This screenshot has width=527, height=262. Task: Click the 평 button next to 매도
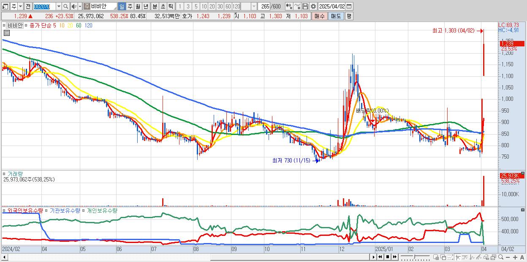pyautogui.click(x=349, y=16)
